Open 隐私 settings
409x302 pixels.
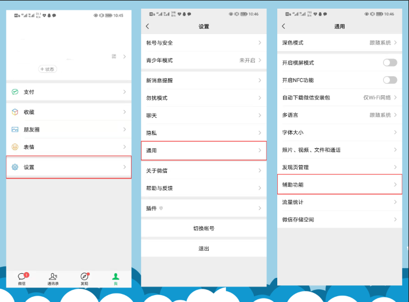coord(204,133)
